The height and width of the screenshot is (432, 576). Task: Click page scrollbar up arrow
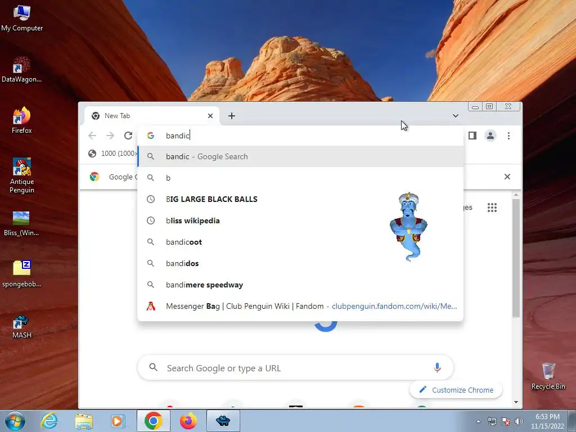coord(516,195)
